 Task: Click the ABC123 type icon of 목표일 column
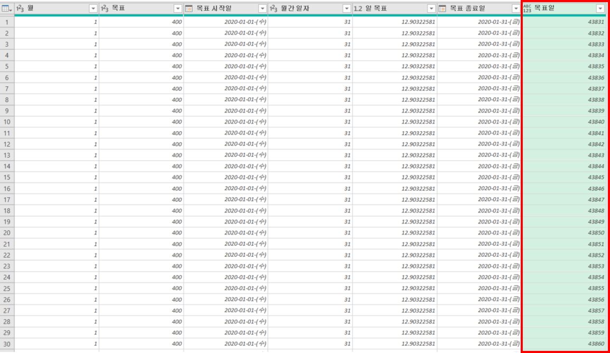pos(527,8)
